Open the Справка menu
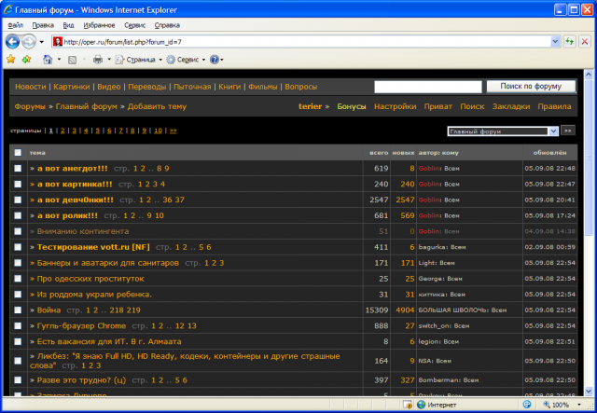597x413 pixels. click(167, 25)
